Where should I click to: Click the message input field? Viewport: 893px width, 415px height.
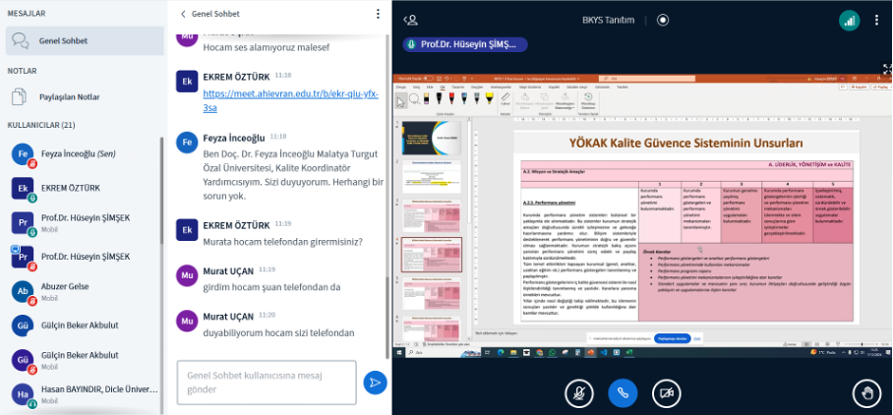[x=266, y=383]
